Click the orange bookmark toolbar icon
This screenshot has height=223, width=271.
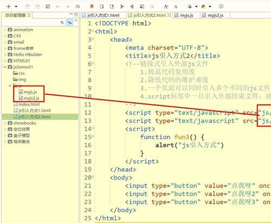coord(92,6)
